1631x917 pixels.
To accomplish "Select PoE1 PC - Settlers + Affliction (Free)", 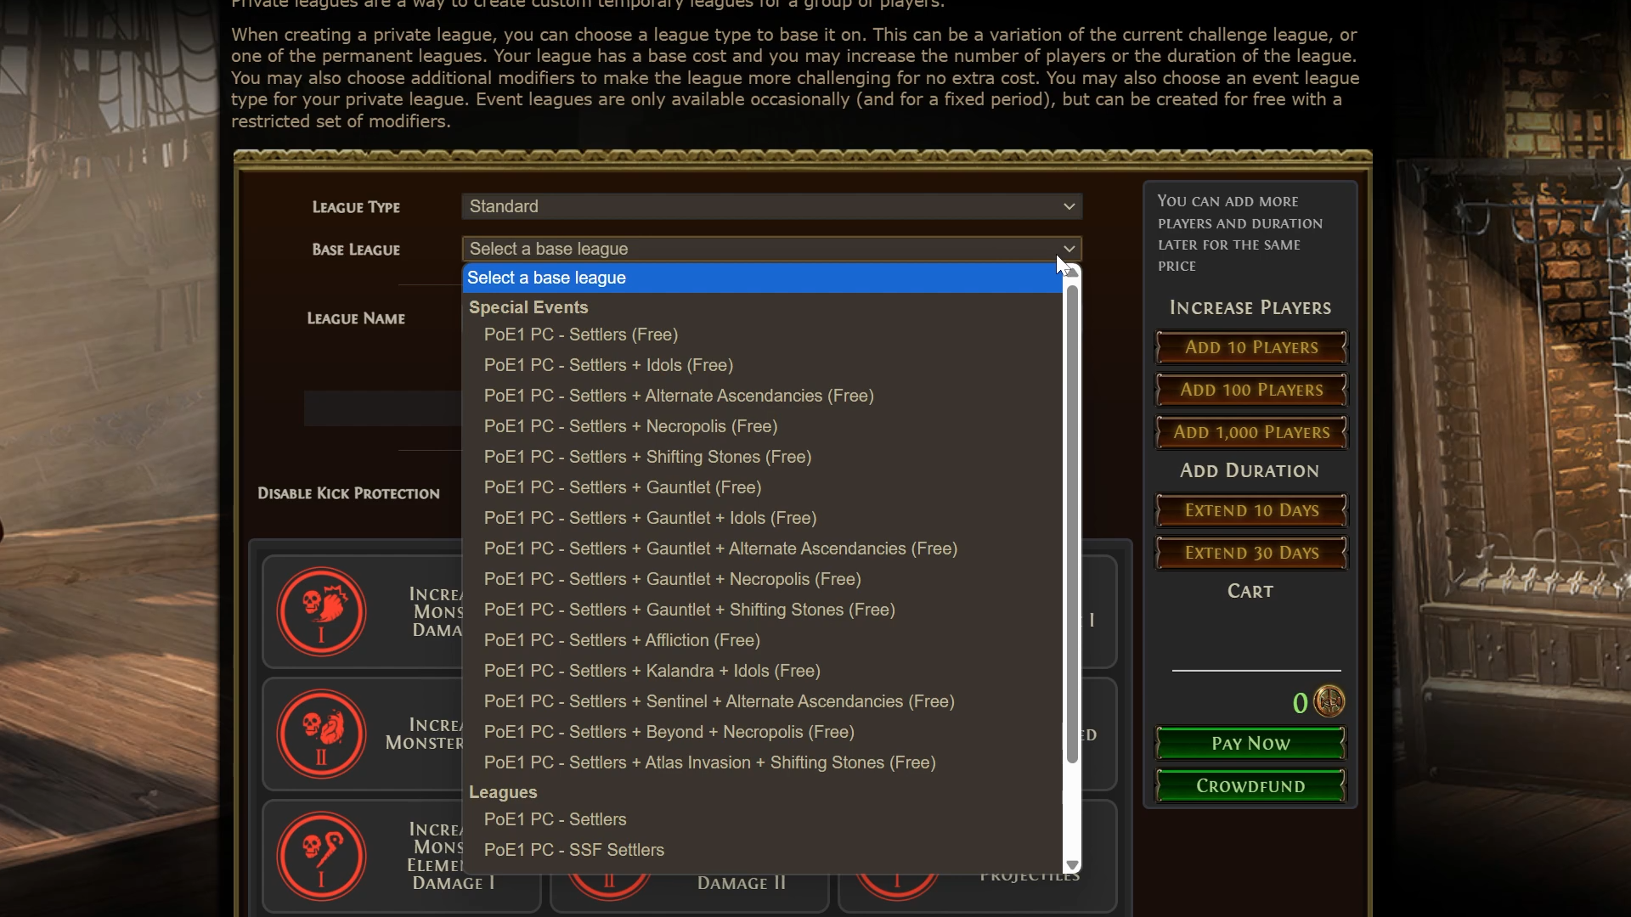I will tap(621, 640).
